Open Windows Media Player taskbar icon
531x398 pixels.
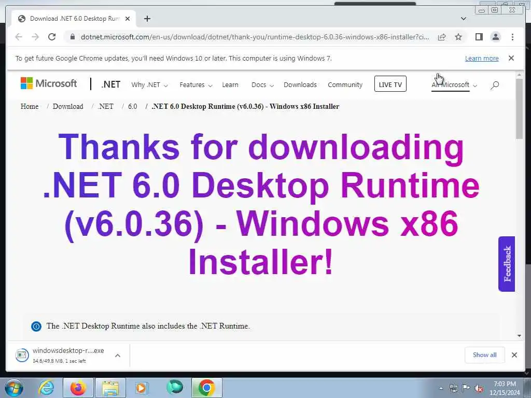(x=141, y=388)
